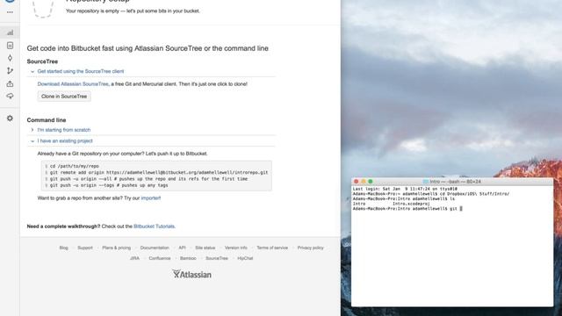Open 'Plans & pricing' footer link

pyautogui.click(x=117, y=248)
